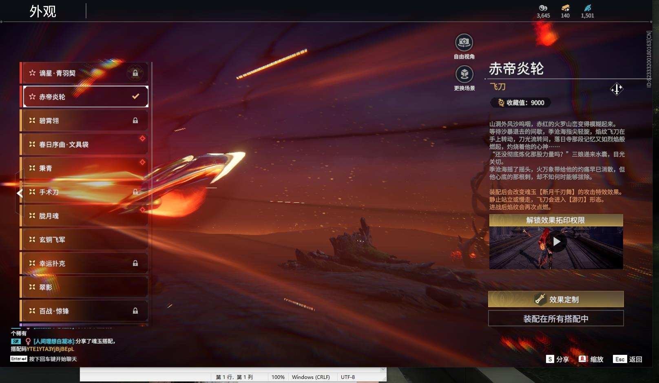Viewport: 659px width, 383px height.
Task: Select the 赤帝炎轮 skin entry
Action: coord(85,97)
